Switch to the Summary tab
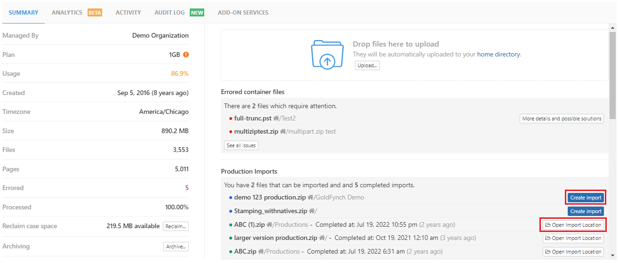This screenshot has width=619, height=263. (x=24, y=12)
